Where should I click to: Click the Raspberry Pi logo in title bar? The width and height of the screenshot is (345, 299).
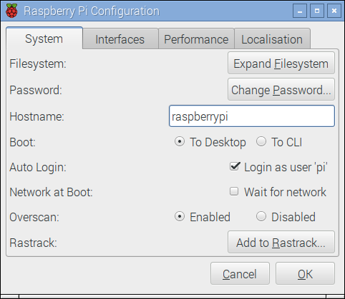point(11,11)
